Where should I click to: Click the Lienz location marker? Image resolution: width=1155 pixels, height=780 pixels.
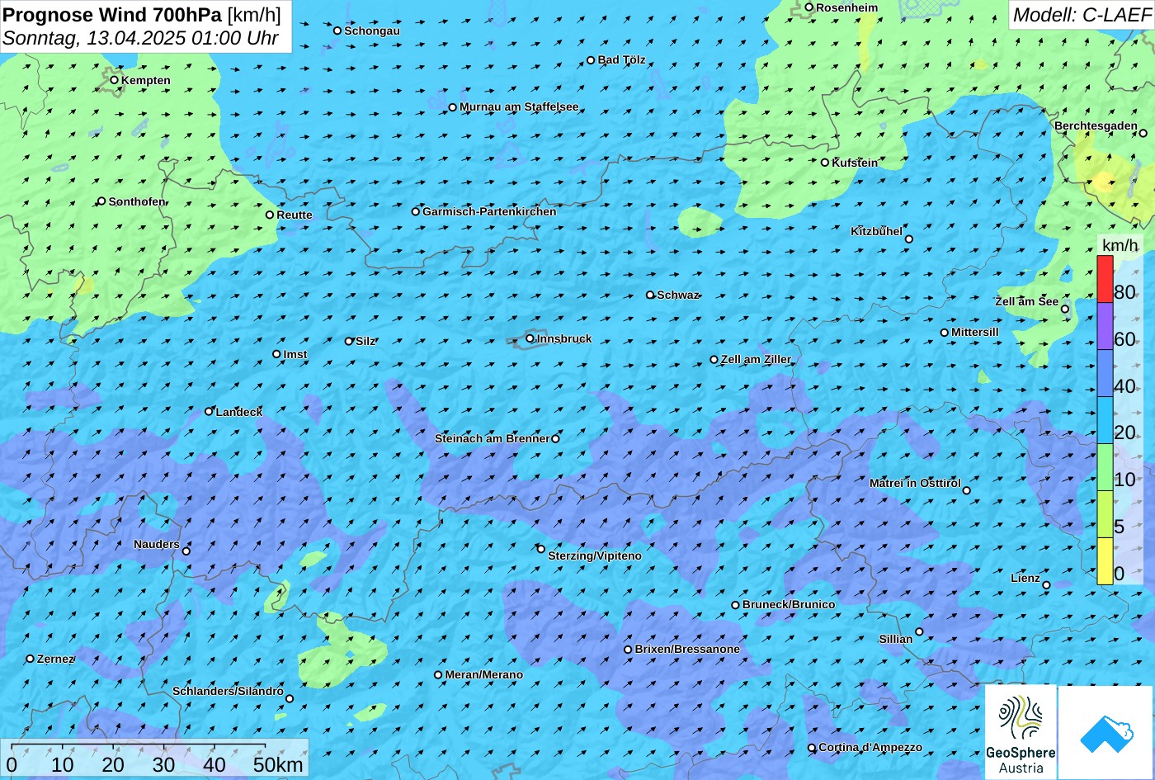tap(1046, 585)
